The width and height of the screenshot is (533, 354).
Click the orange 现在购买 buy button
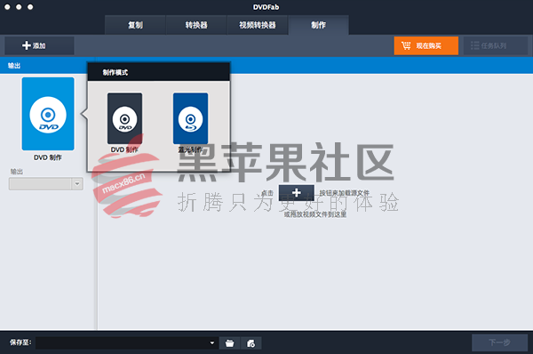[x=426, y=45]
